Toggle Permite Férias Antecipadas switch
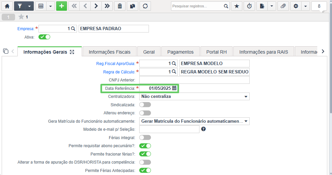Viewport: 332px width, 175px height. 145,170
